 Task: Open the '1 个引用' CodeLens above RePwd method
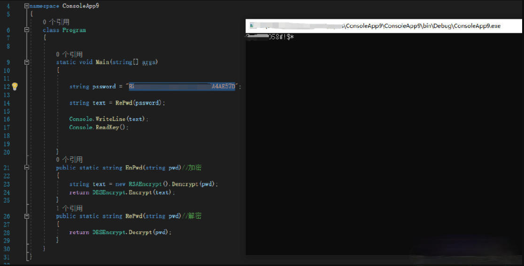69,208
